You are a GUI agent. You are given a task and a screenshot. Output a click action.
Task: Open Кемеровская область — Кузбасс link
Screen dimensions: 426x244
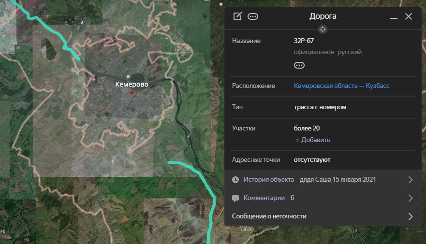pos(341,86)
